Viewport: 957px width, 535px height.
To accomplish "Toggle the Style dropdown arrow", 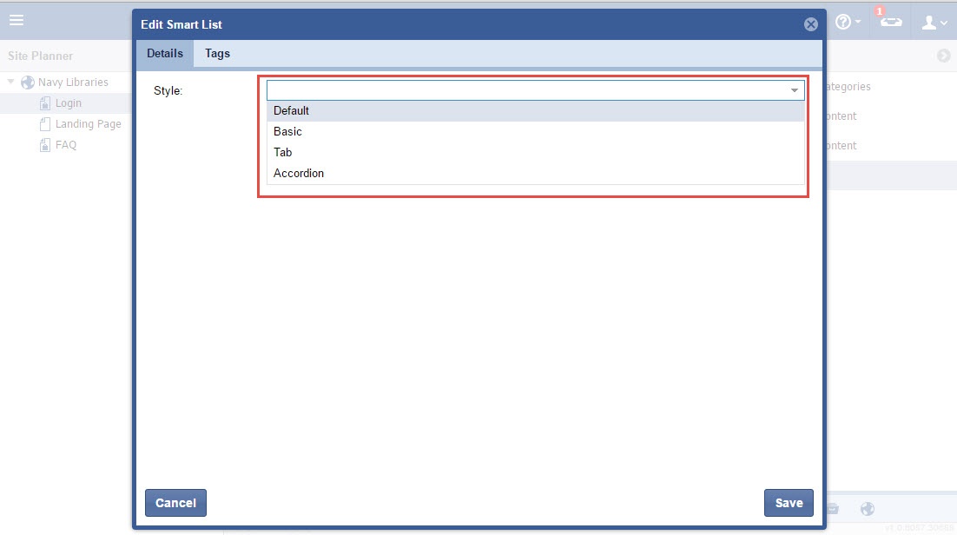I will click(794, 90).
